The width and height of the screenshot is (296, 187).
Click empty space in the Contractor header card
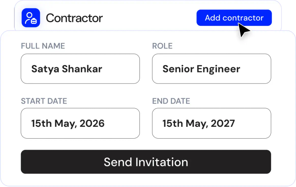pyautogui.click(x=149, y=18)
